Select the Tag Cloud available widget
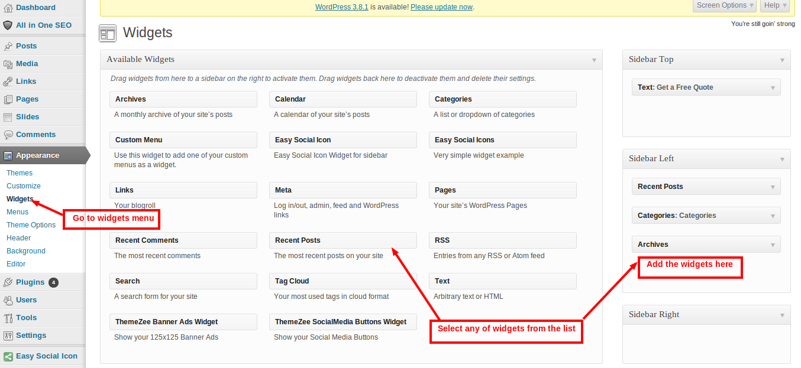 (343, 281)
